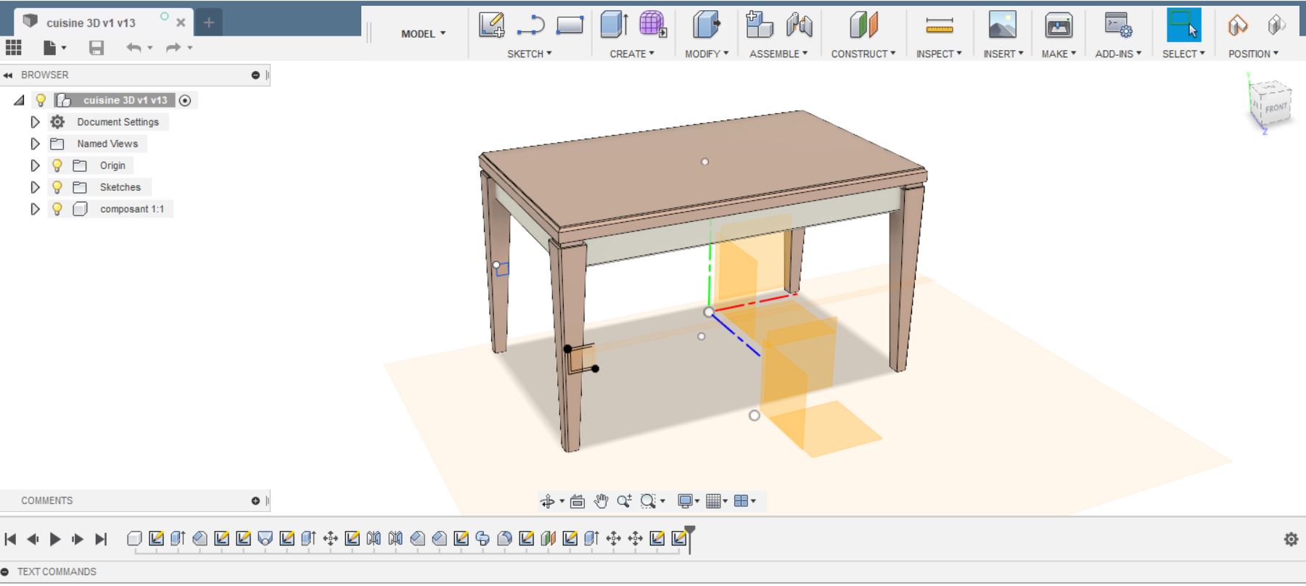Activate the cuisine 3D v1 v13 radio button
Viewport: 1306px width, 586px height.
point(185,101)
